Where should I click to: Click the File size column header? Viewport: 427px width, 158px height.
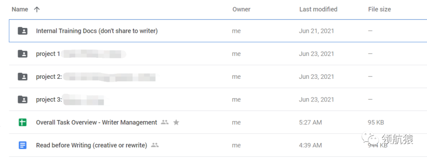coord(379,9)
